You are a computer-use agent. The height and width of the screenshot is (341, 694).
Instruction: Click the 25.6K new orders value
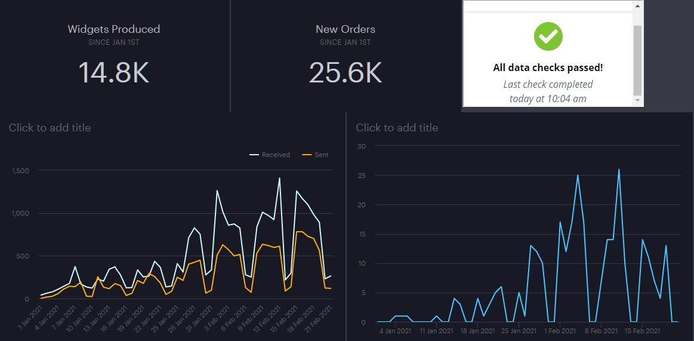point(345,72)
